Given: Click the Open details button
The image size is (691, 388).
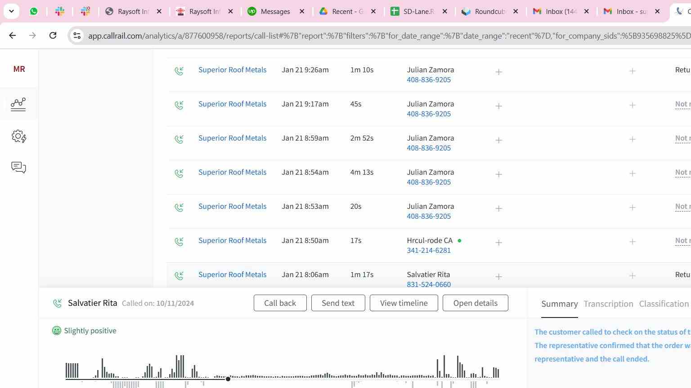Looking at the screenshot, I should point(475,303).
